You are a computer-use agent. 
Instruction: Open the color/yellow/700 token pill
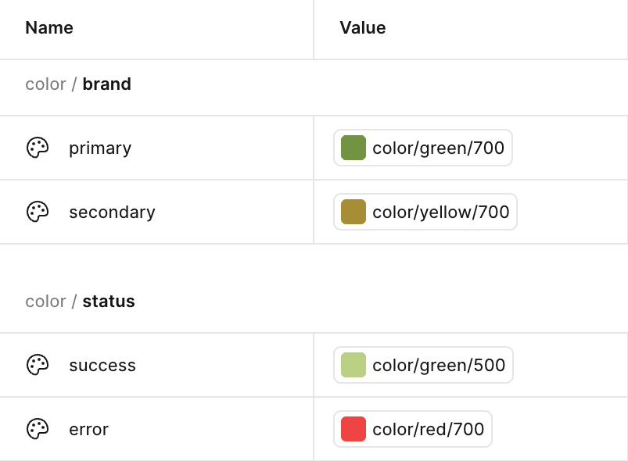(x=425, y=212)
